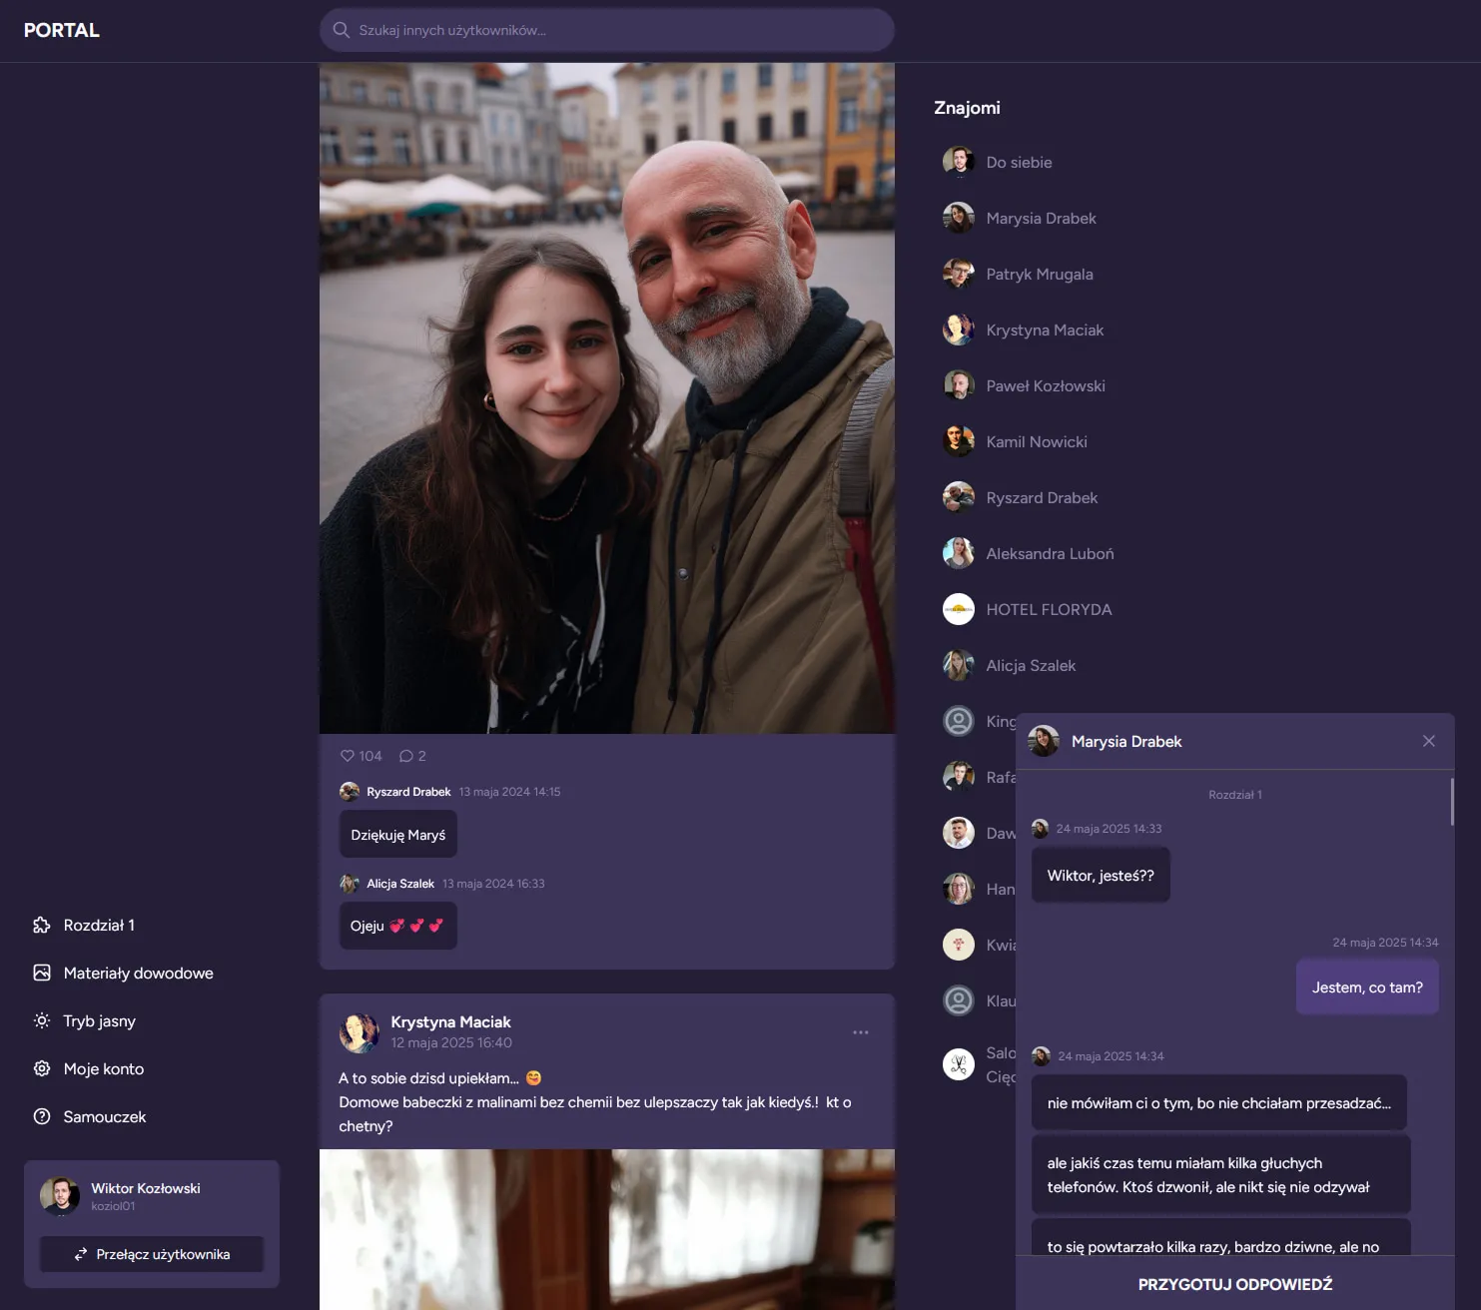Click the PRZYGOTUJ ODPOWIEDŹ button
This screenshot has height=1310, width=1481.
point(1234,1284)
